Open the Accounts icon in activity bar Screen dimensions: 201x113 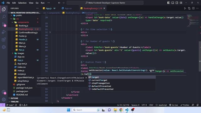coord(4,92)
